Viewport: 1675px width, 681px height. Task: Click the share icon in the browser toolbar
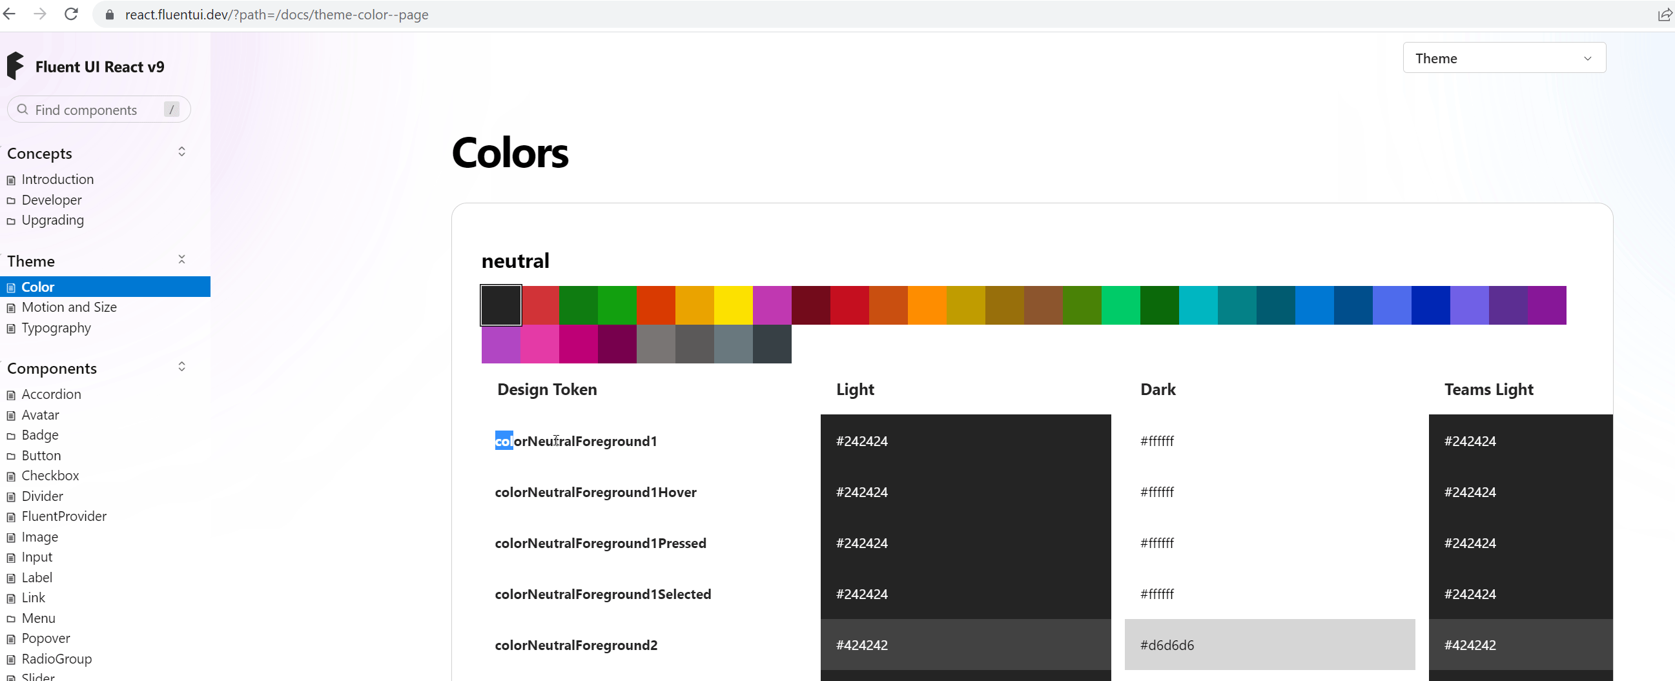tap(1663, 14)
